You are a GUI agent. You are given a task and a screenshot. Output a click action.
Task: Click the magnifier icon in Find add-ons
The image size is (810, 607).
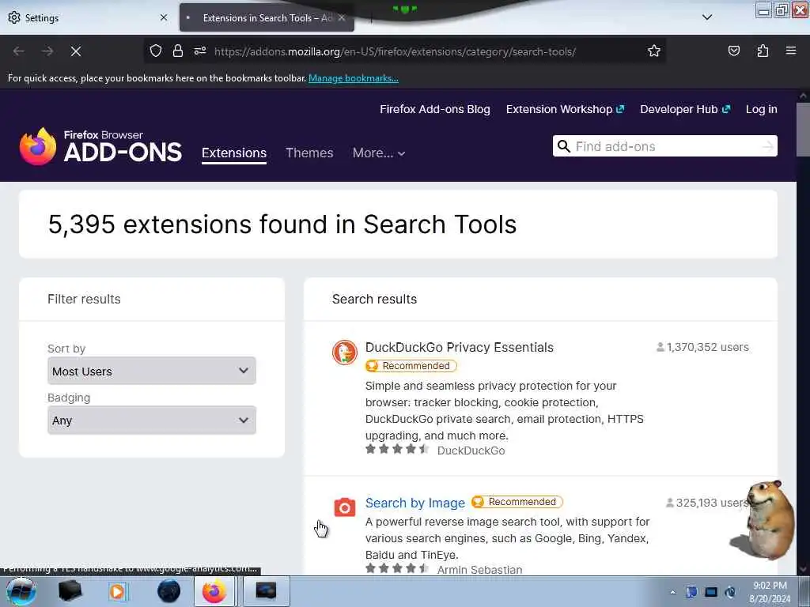point(563,146)
